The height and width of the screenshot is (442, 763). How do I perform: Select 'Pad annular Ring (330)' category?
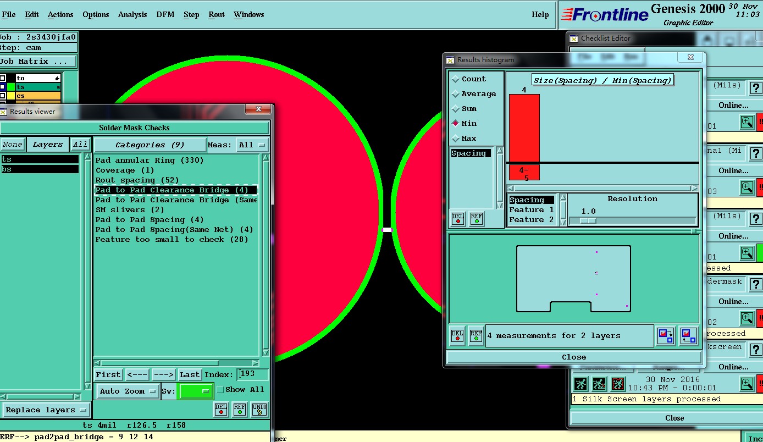click(150, 161)
